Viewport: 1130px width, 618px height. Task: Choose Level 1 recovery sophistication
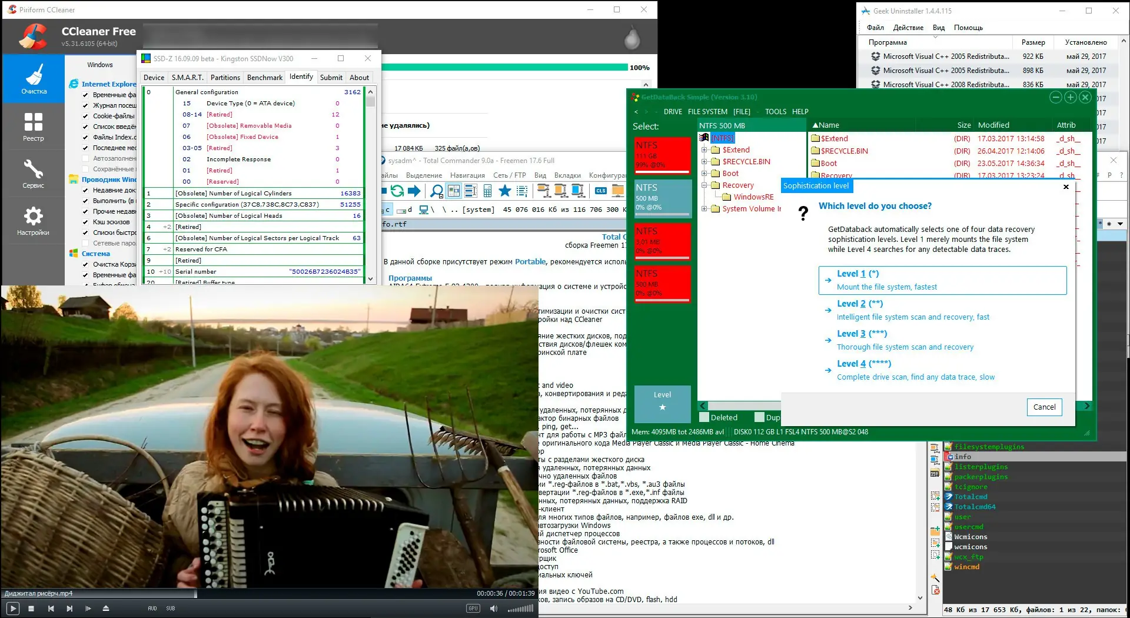942,280
